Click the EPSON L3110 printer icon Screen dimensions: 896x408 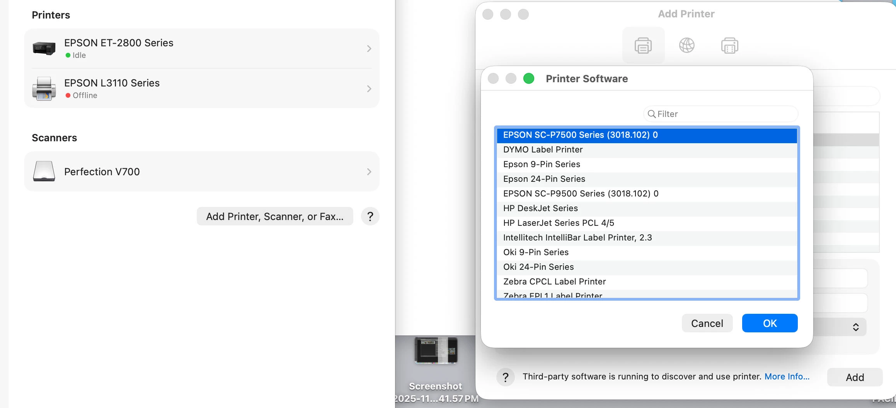pos(44,89)
